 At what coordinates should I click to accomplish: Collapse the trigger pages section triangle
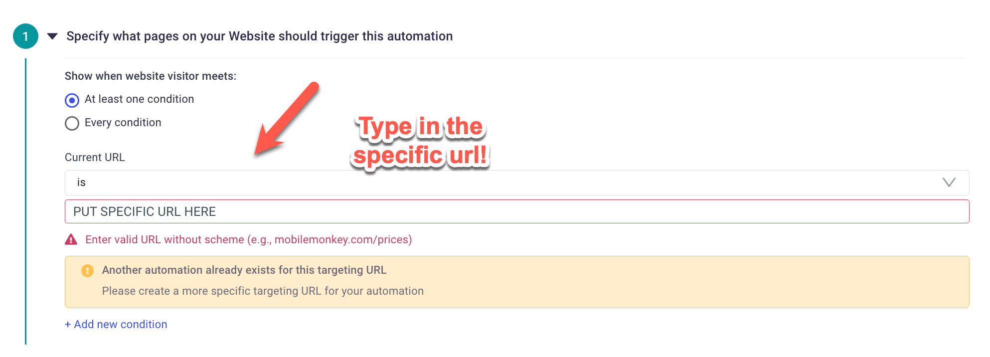pyautogui.click(x=52, y=36)
